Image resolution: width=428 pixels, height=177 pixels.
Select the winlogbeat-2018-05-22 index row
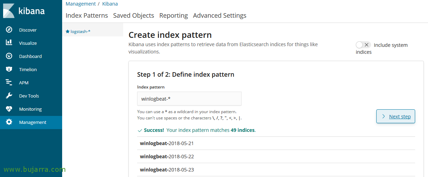click(276, 157)
